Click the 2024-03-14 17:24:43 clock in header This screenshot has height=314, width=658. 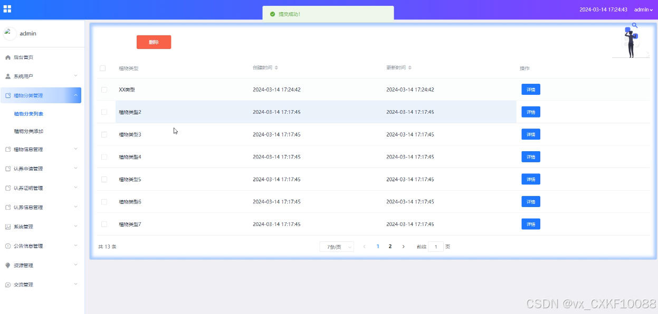pyautogui.click(x=603, y=9)
